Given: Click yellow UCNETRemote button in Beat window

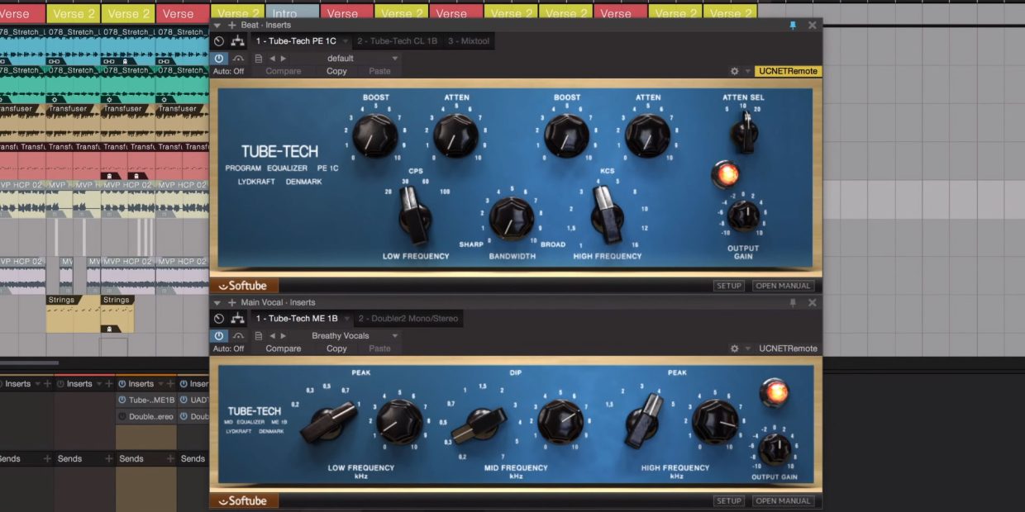Looking at the screenshot, I should pyautogui.click(x=789, y=71).
